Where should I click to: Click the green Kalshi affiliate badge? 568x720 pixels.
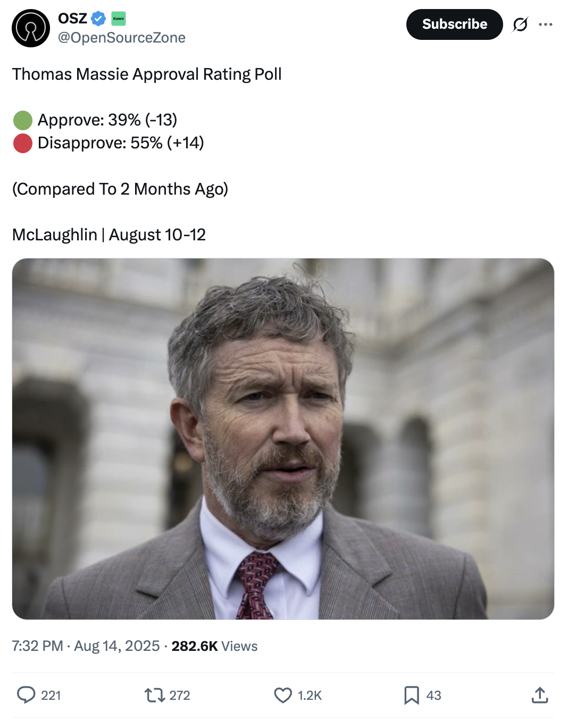[x=118, y=19]
